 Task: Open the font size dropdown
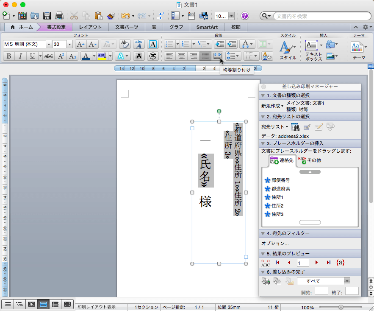(x=69, y=44)
